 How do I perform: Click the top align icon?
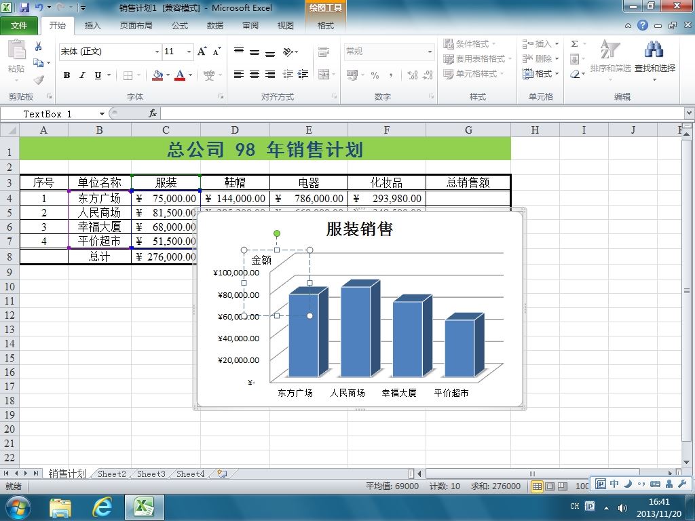(239, 52)
